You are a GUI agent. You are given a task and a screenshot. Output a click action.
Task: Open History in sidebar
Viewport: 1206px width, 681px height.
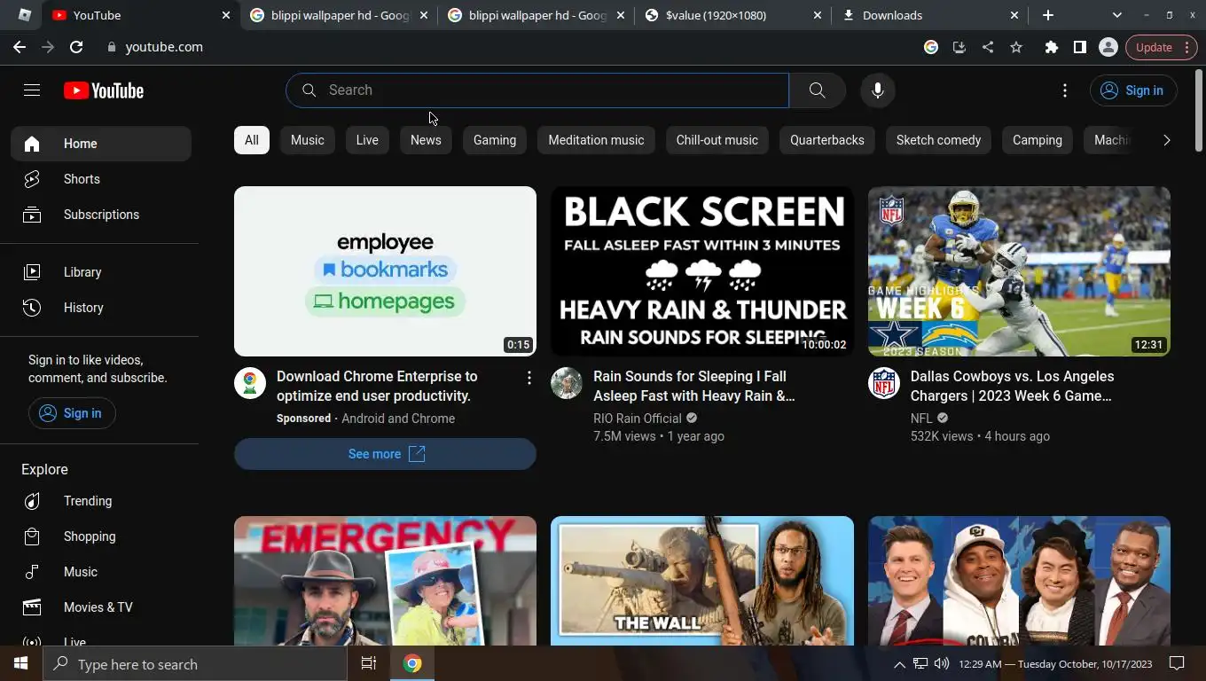pyautogui.click(x=101, y=308)
